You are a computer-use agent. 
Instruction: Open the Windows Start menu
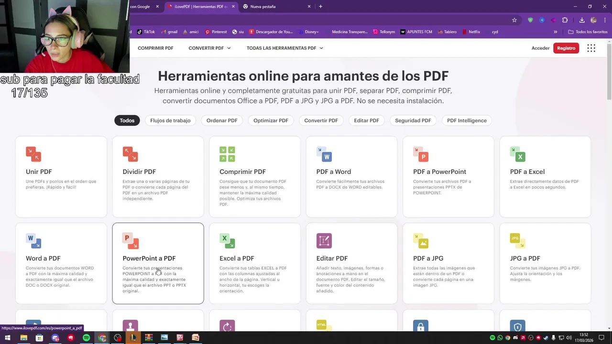(x=8, y=338)
